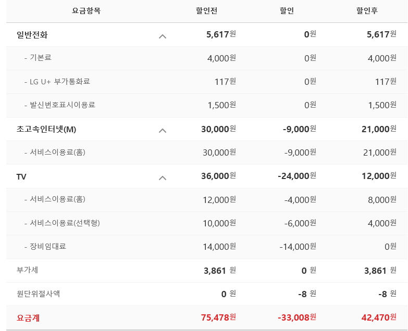Select the LG U+ 부가통화료 sub-item
This screenshot has height=331, width=408.
pos(60,82)
